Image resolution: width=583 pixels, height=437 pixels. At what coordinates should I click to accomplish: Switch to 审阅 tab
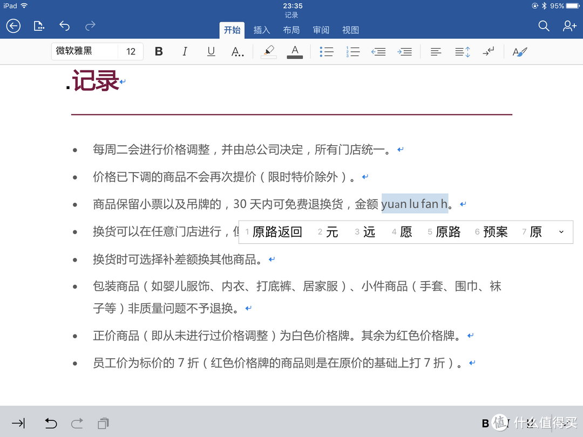321,30
